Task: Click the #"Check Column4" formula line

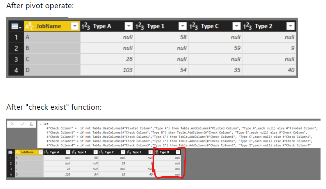Action: pyautogui.click(x=178, y=145)
